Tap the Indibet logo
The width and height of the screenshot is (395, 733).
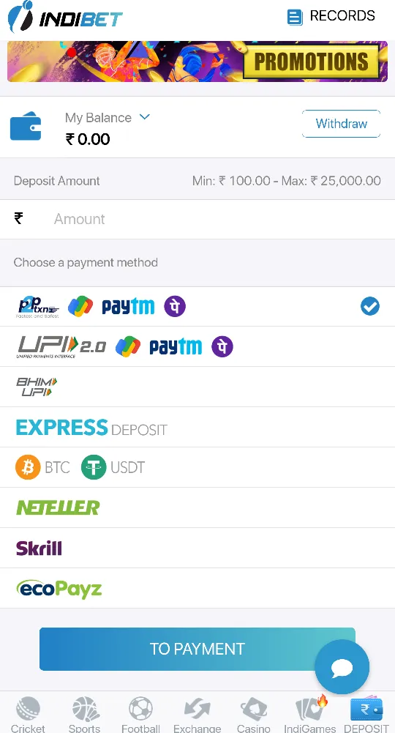[x=65, y=16]
